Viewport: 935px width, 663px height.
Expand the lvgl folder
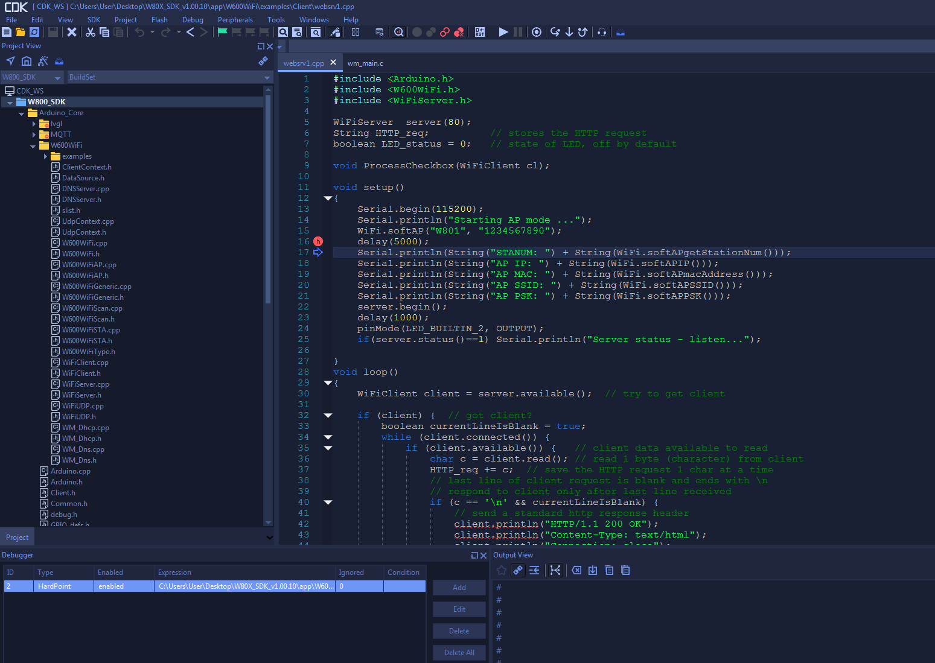(34, 124)
